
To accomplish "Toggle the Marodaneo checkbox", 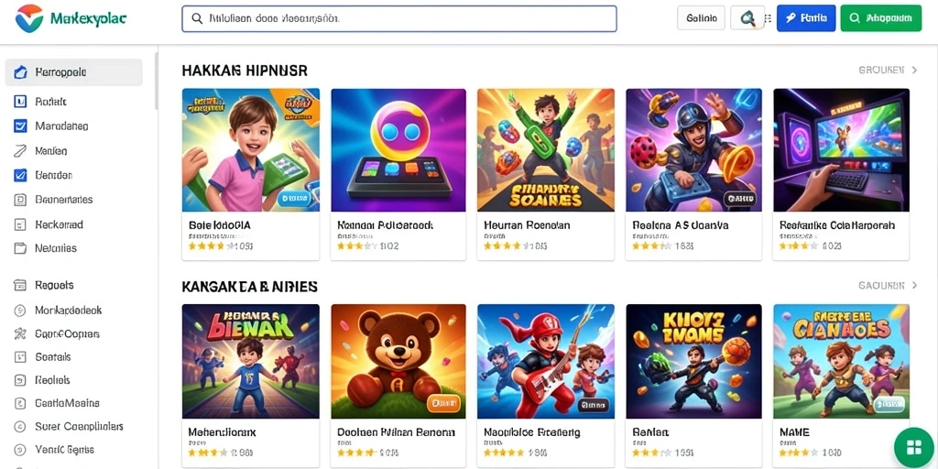I will pyautogui.click(x=20, y=126).
